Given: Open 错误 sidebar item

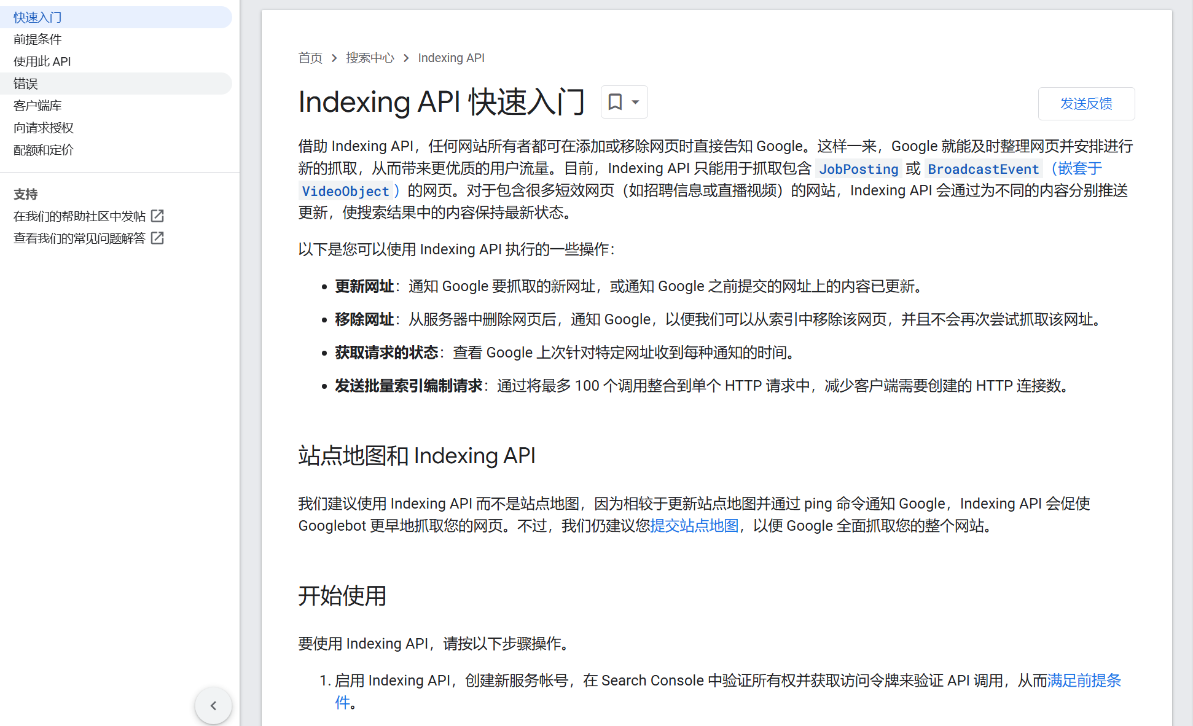Looking at the screenshot, I should pyautogui.click(x=116, y=84).
